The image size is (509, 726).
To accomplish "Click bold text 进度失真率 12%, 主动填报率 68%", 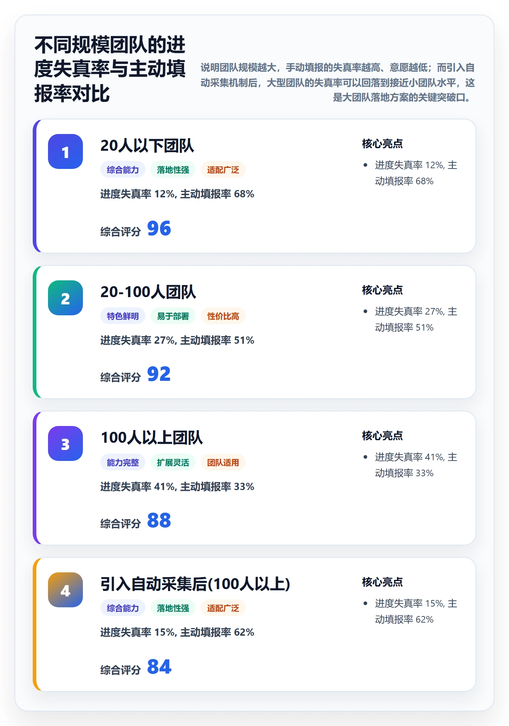I will point(177,194).
